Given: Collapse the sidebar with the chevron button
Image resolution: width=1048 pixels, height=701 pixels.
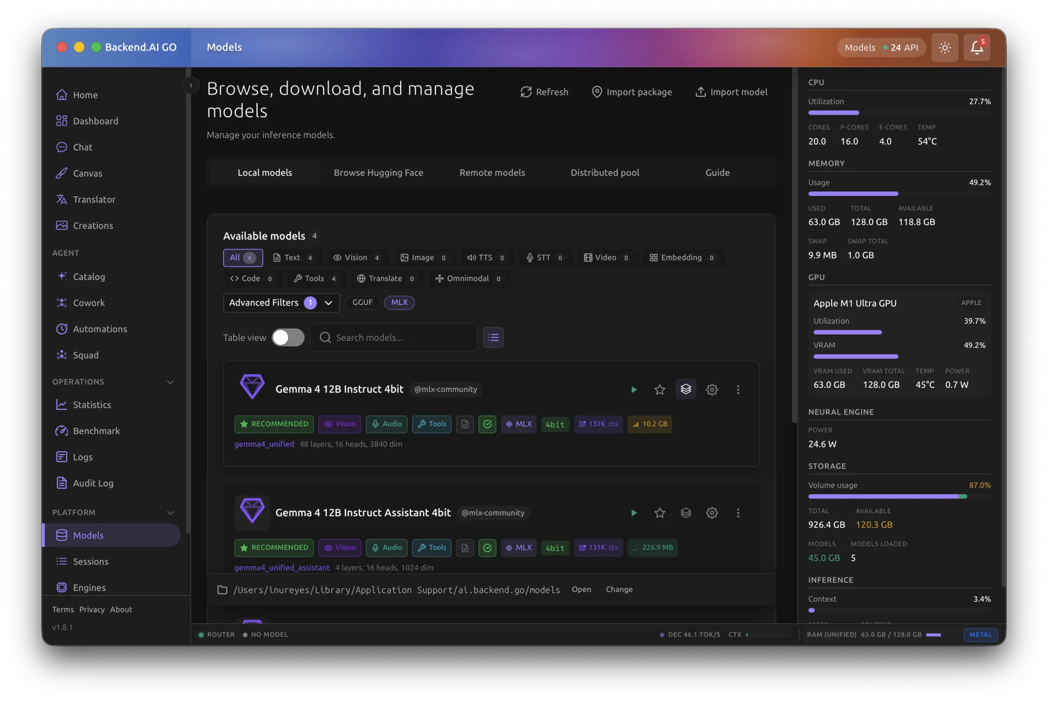Looking at the screenshot, I should (x=191, y=85).
